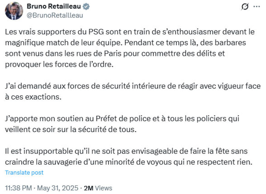Open the @BrunoRetailleau handle link

(x=55, y=15)
